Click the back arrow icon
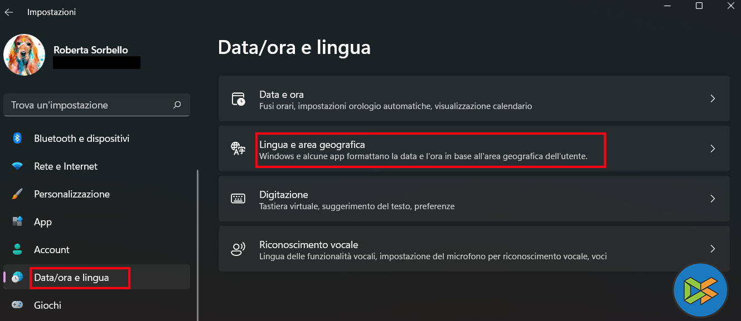Image resolution: width=741 pixels, height=321 pixels. [9, 12]
